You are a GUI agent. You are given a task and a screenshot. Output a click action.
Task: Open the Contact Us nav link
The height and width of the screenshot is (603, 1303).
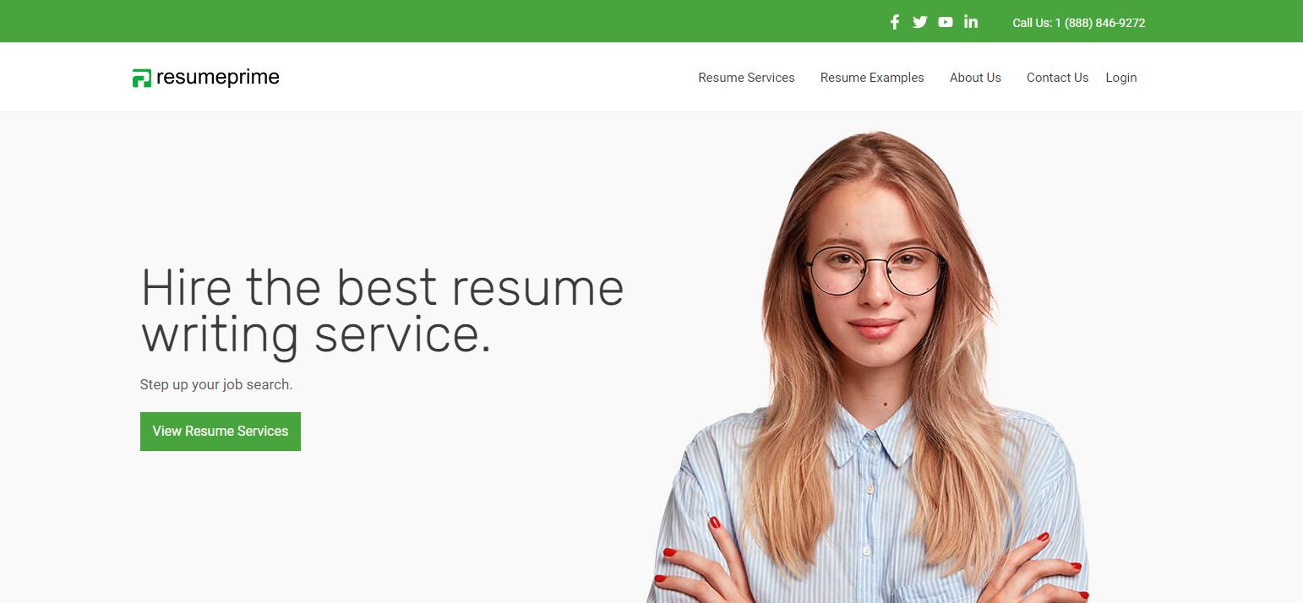click(x=1057, y=78)
